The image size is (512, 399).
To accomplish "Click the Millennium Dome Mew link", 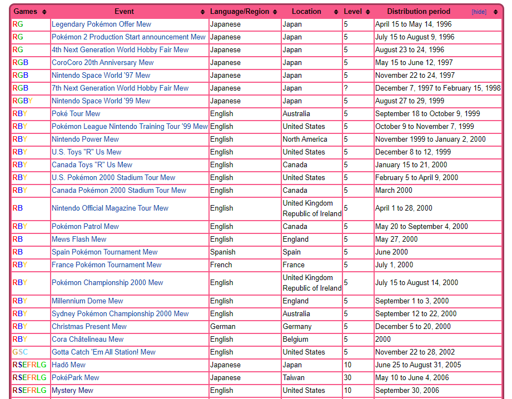I will coord(87,301).
